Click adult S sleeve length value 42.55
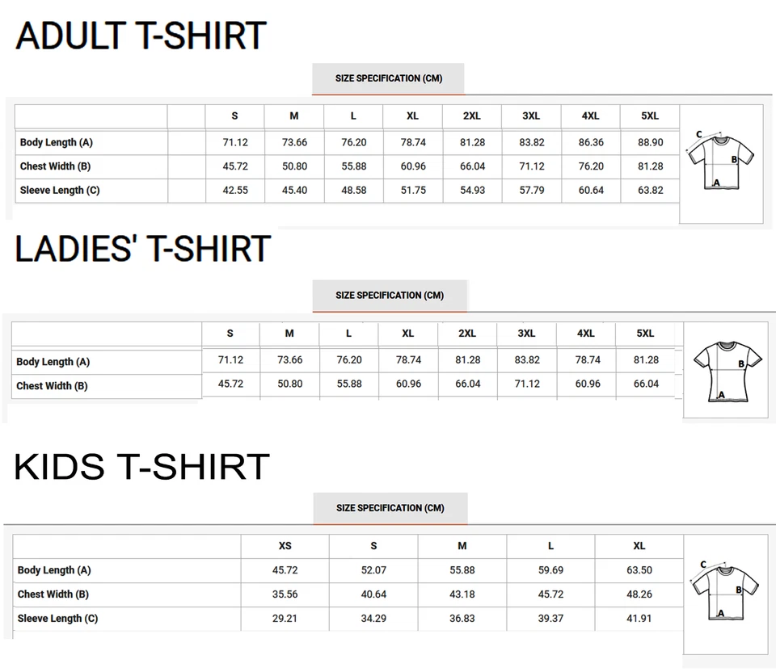Image resolution: width=776 pixels, height=672 pixels. point(234,191)
